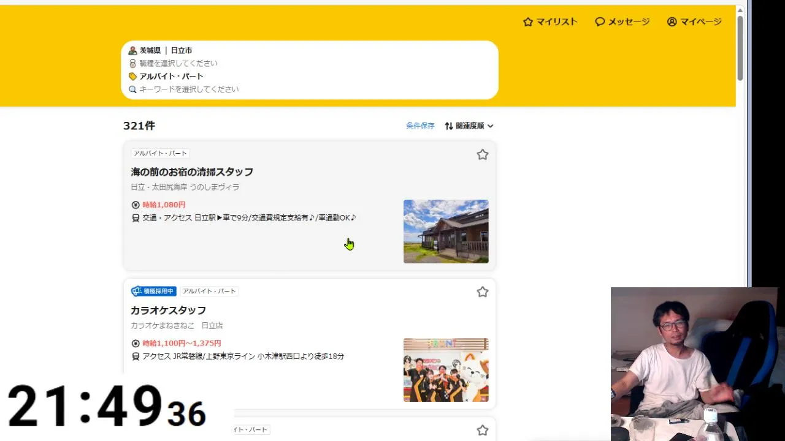
Task: Click 日立・太田尻海岸 うのしまヴィラ text
Action: click(185, 187)
